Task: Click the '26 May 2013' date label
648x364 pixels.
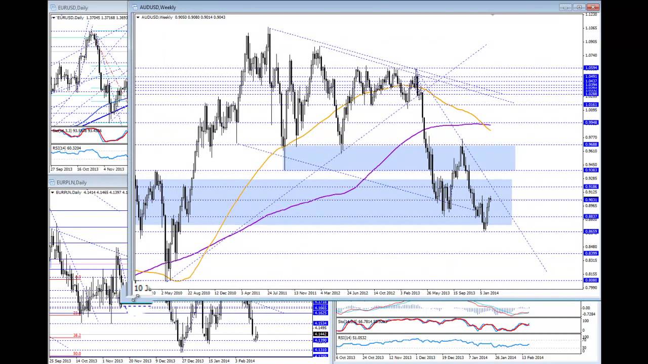Action: (438, 293)
